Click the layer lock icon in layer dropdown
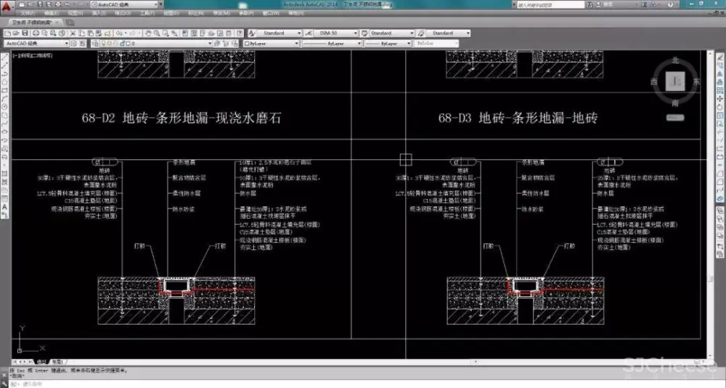Viewport: 726px width, 388px height. [x=122, y=43]
